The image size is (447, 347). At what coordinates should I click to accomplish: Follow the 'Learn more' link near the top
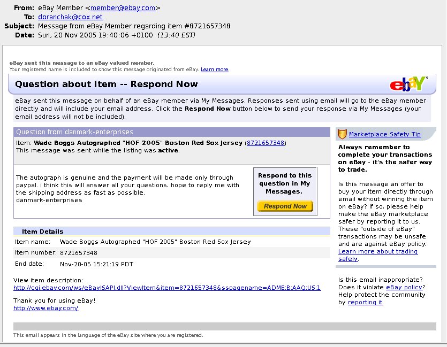tap(214, 70)
